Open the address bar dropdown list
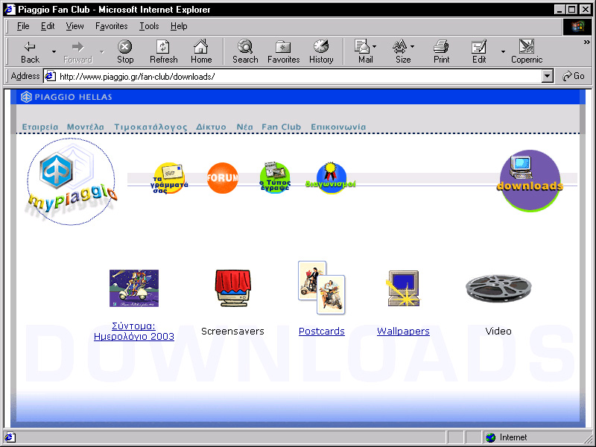Screen dimensions: 596x447 (x=547, y=77)
